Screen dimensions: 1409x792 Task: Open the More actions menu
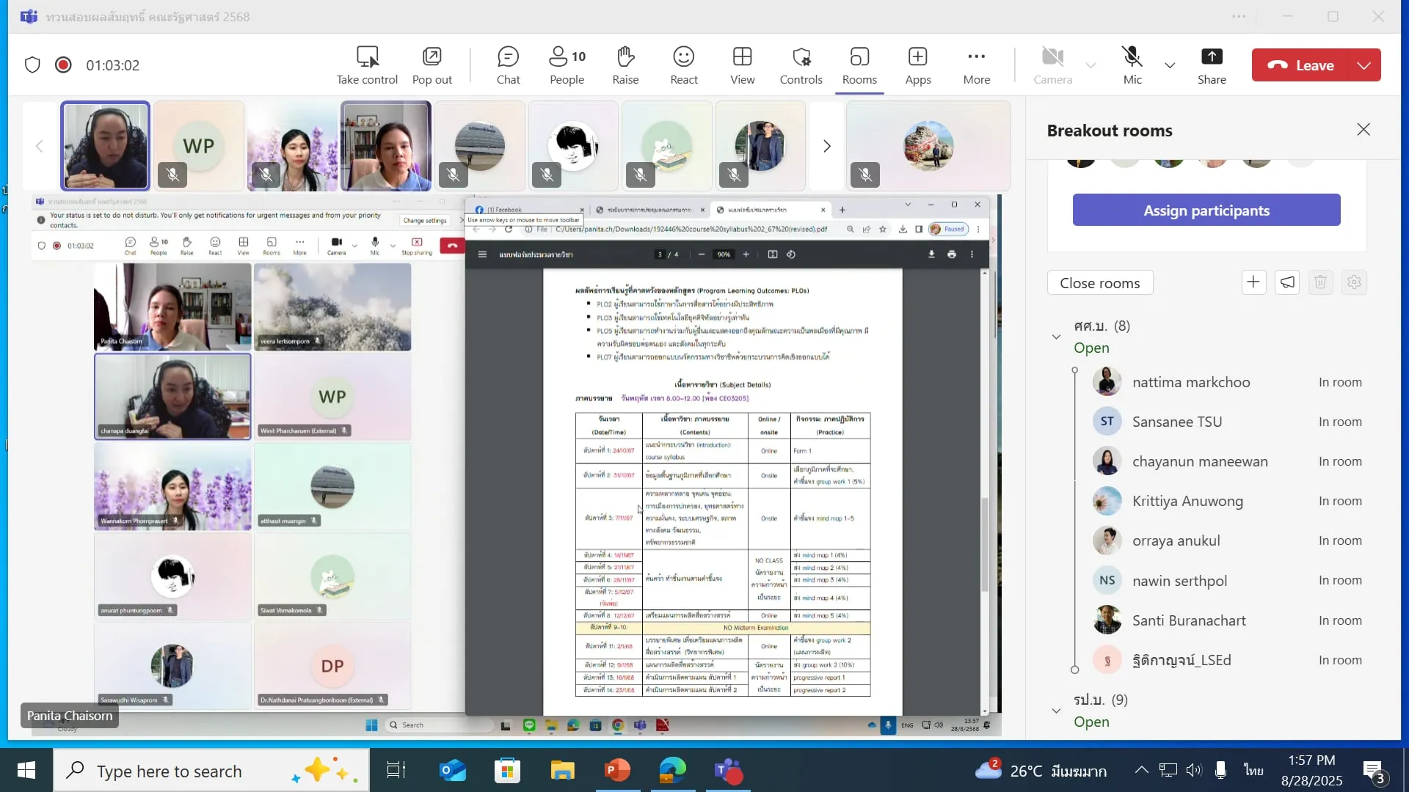(x=976, y=65)
